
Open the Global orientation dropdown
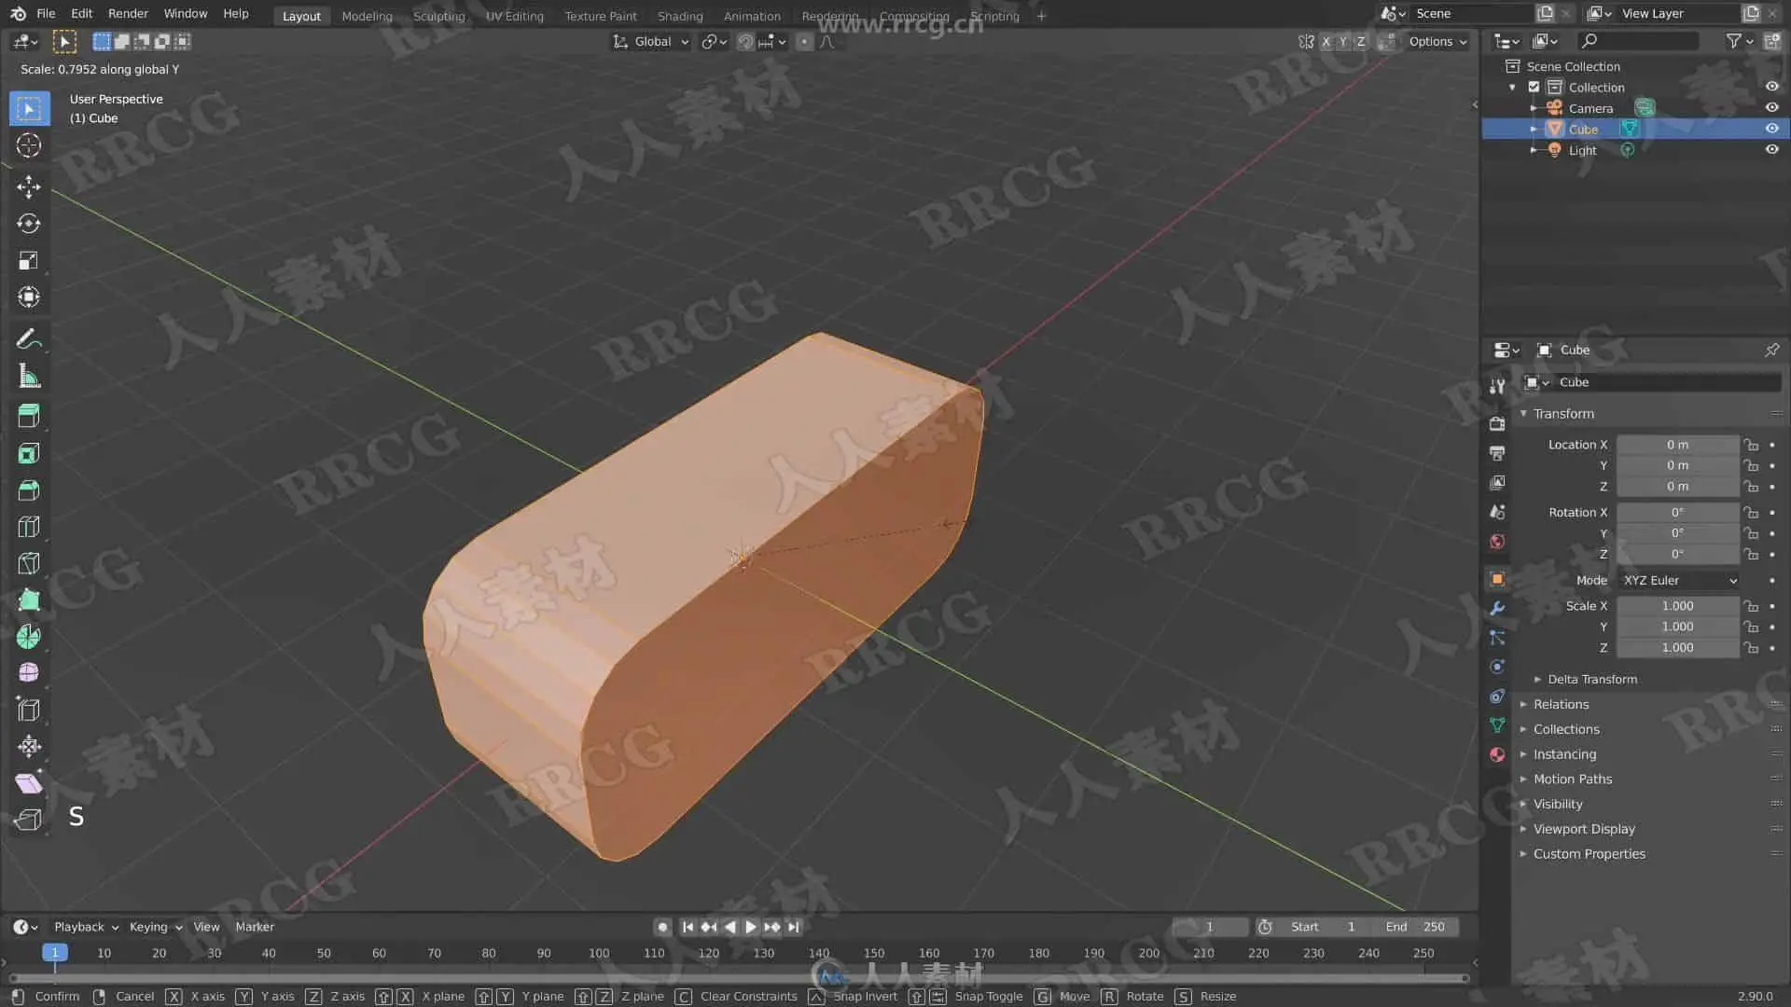pyautogui.click(x=651, y=41)
